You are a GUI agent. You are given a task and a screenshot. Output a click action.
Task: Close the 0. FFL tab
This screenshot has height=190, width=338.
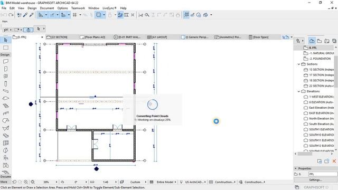pyautogui.click(x=42, y=37)
